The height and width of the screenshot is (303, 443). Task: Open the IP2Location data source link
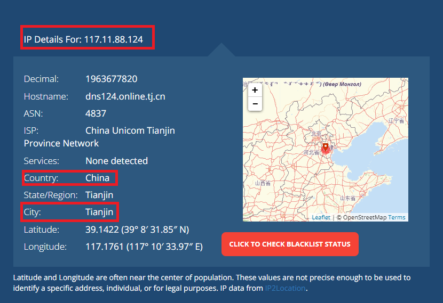pyautogui.click(x=286, y=288)
